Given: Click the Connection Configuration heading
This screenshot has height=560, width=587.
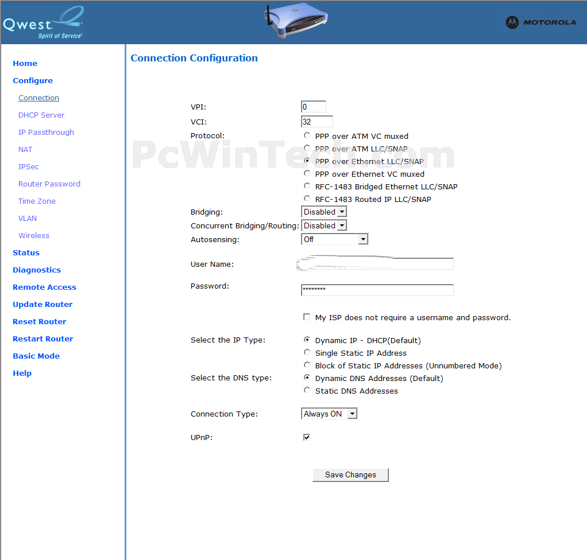Looking at the screenshot, I should pos(194,58).
